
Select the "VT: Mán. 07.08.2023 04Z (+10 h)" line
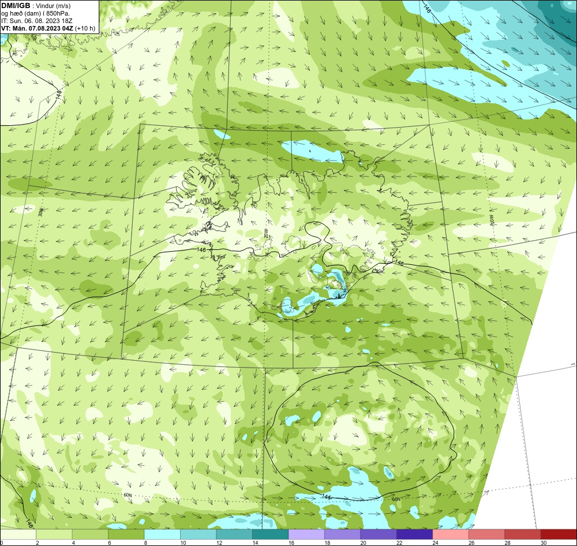48,28
